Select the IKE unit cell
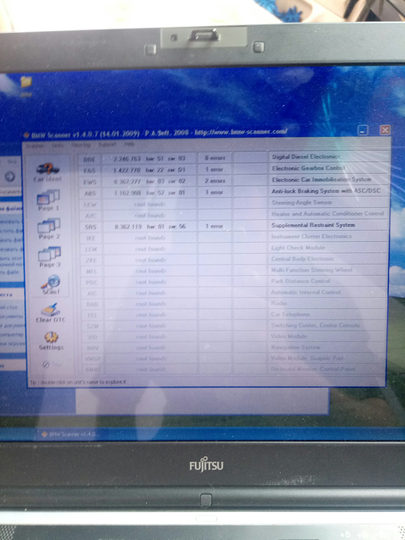 [91, 238]
